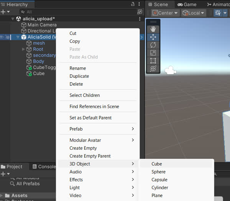
Task: Pick the Rect transform tool
Action: [x=153, y=61]
